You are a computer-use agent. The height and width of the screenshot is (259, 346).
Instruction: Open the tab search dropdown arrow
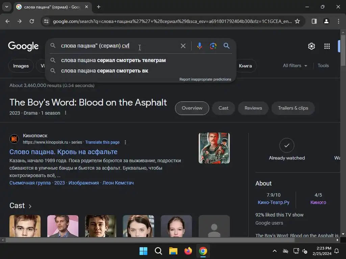pos(7,7)
